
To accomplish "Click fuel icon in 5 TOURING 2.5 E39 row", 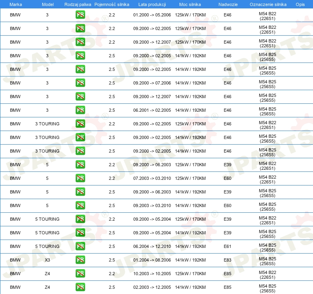I will tap(80, 233).
